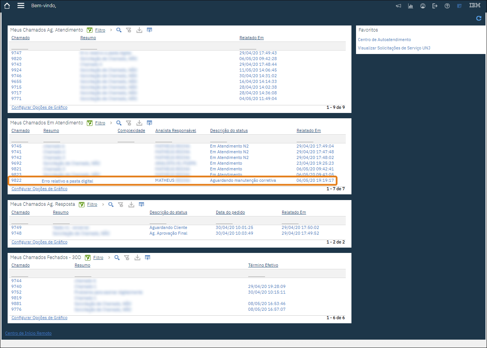487x348 pixels.
Task: Refresh the start center portlets
Action: [x=479, y=18]
